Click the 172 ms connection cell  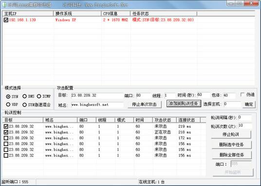coord(185,138)
